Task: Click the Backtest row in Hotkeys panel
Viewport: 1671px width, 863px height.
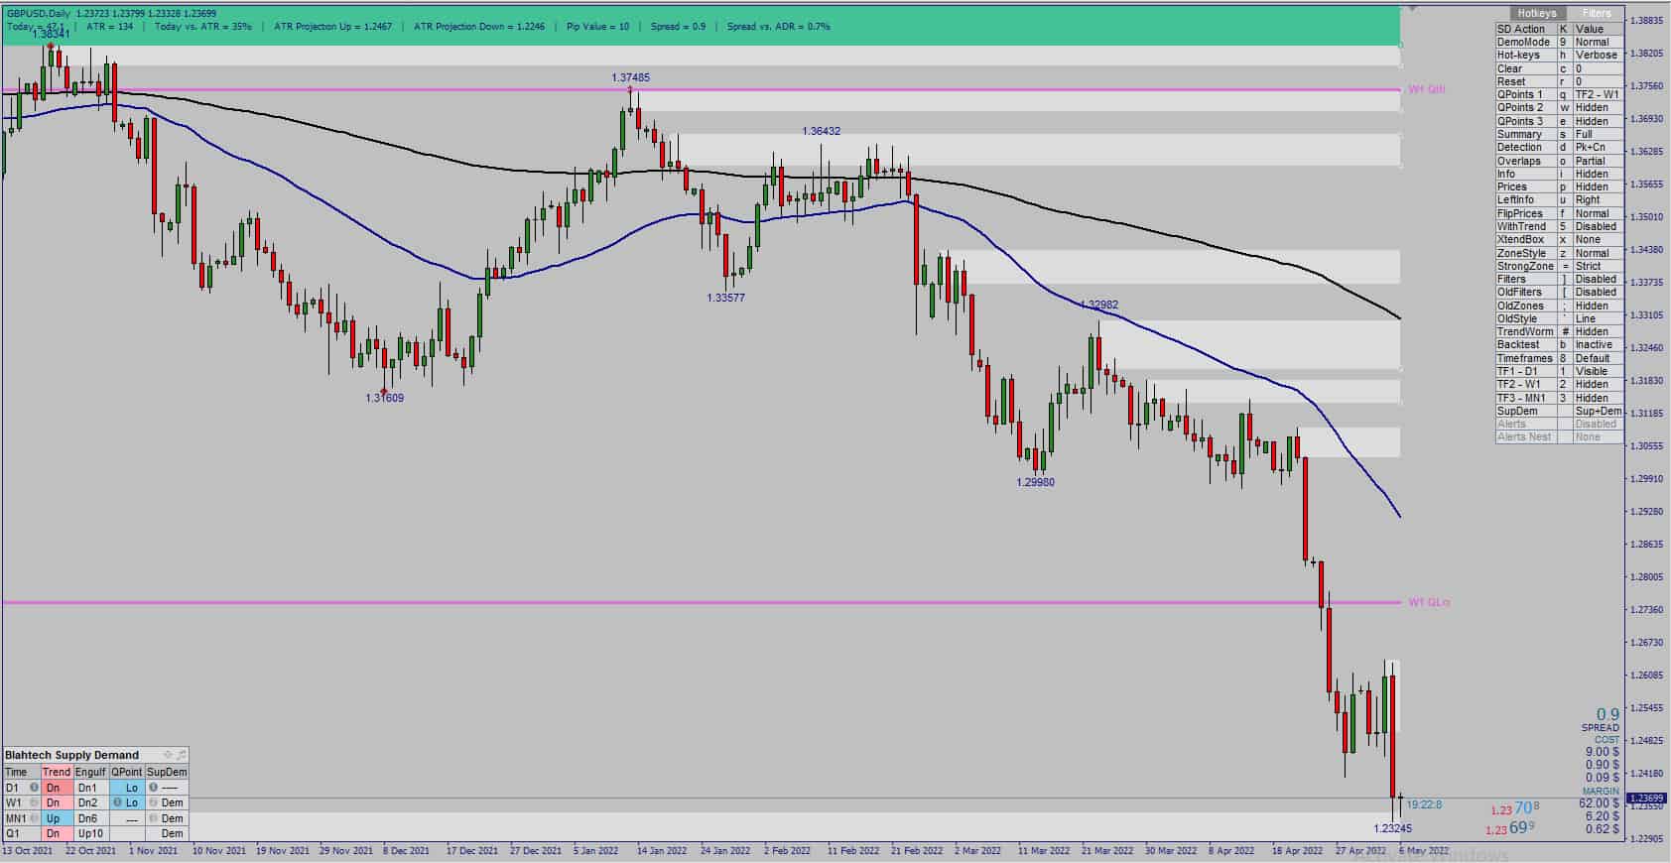Action: (1559, 344)
